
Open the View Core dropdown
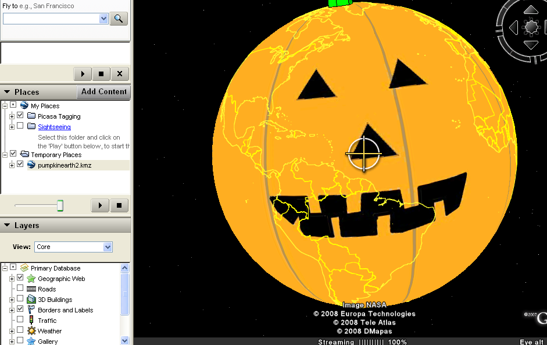[x=108, y=247]
